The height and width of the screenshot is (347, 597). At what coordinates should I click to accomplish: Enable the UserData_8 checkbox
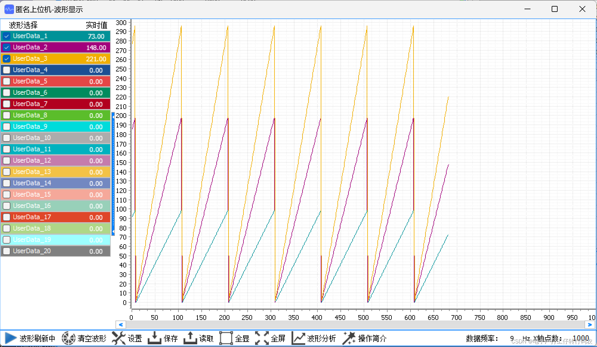(x=7, y=115)
